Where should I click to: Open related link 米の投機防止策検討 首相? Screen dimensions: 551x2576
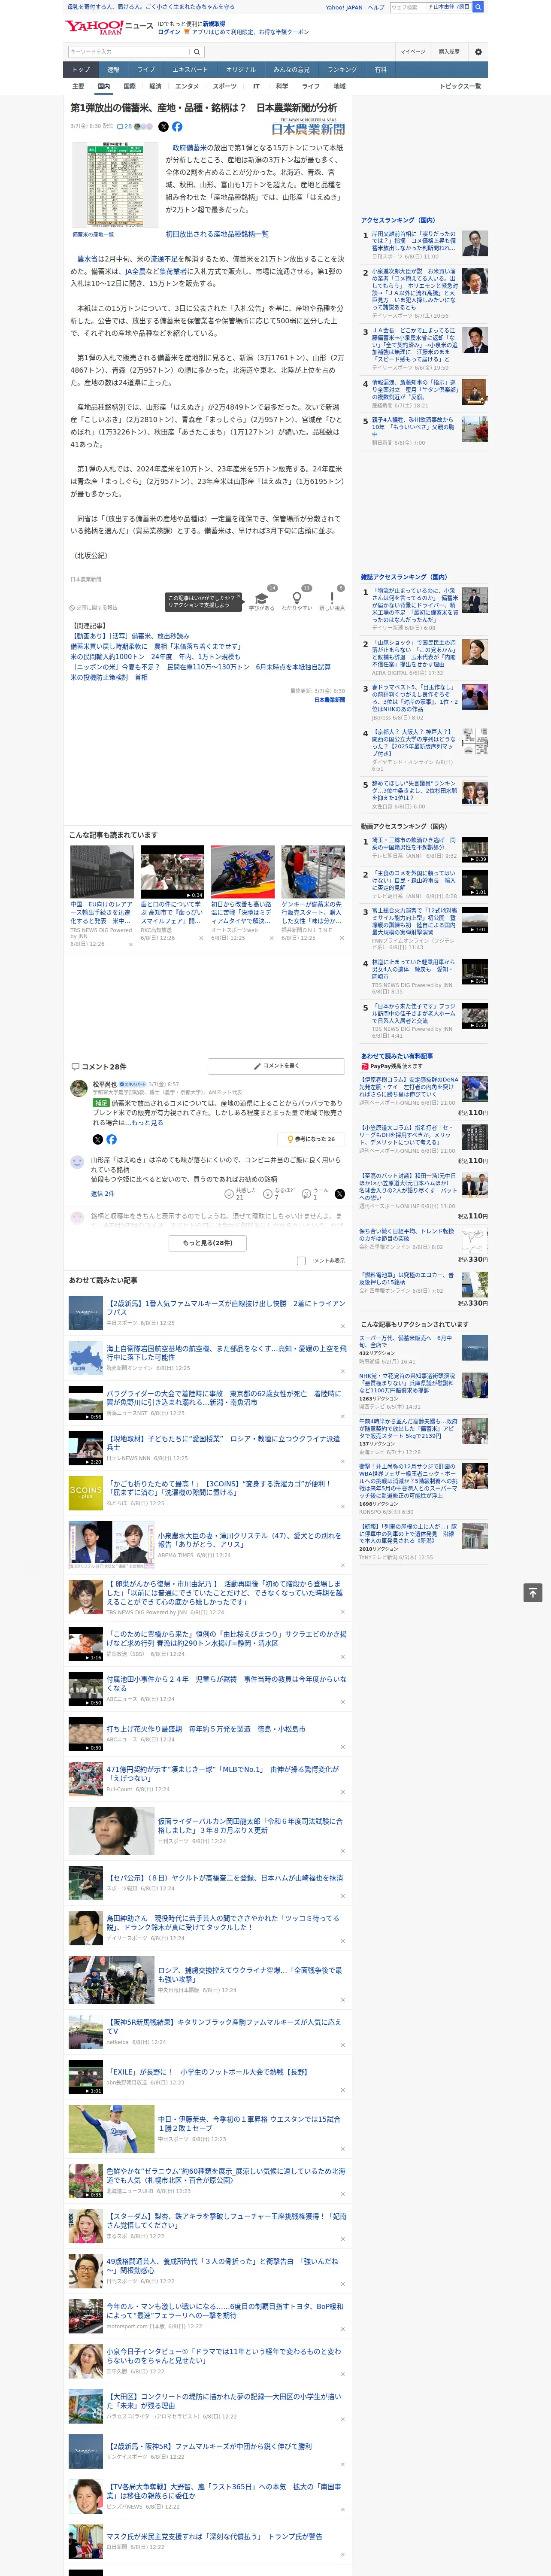[x=109, y=677]
